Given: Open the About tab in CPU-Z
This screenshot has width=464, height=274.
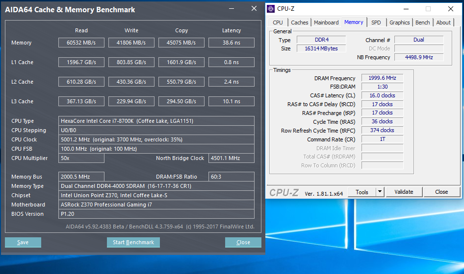Looking at the screenshot, I should pyautogui.click(x=443, y=23).
